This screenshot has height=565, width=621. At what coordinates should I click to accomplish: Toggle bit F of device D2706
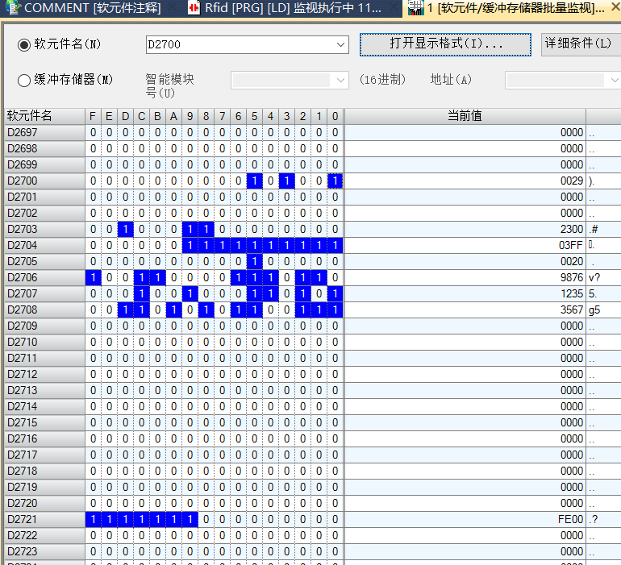[x=93, y=277]
